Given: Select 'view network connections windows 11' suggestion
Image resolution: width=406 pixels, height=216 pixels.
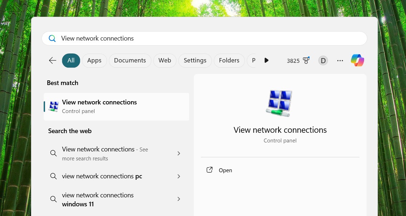Looking at the screenshot, I should 116,199.
